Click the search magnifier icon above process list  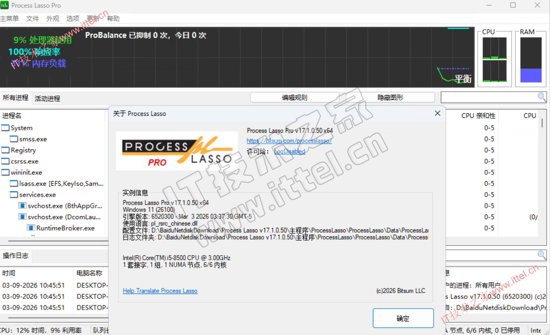click(x=542, y=97)
